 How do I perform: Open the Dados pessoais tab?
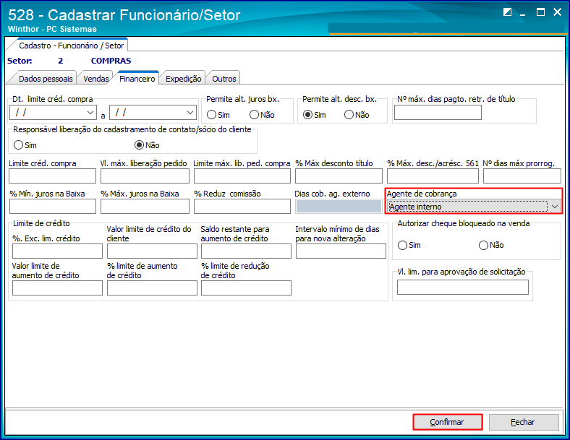(46, 79)
